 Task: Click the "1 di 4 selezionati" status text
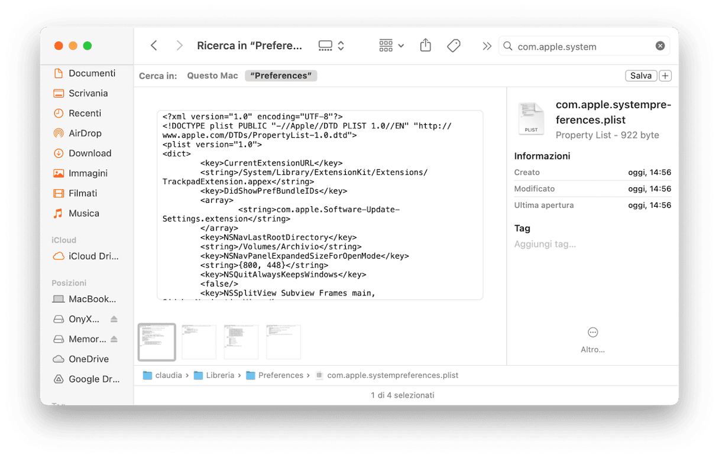point(403,395)
